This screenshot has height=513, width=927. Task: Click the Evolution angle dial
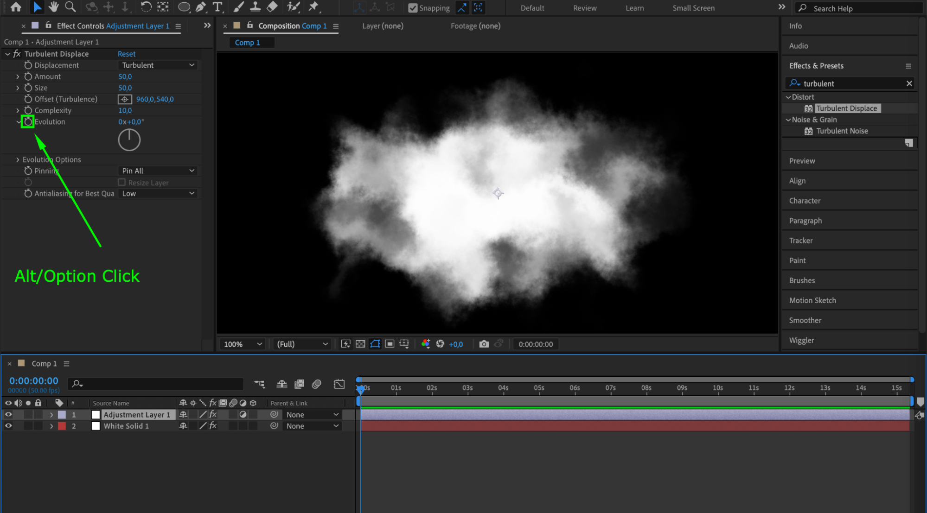[129, 140]
